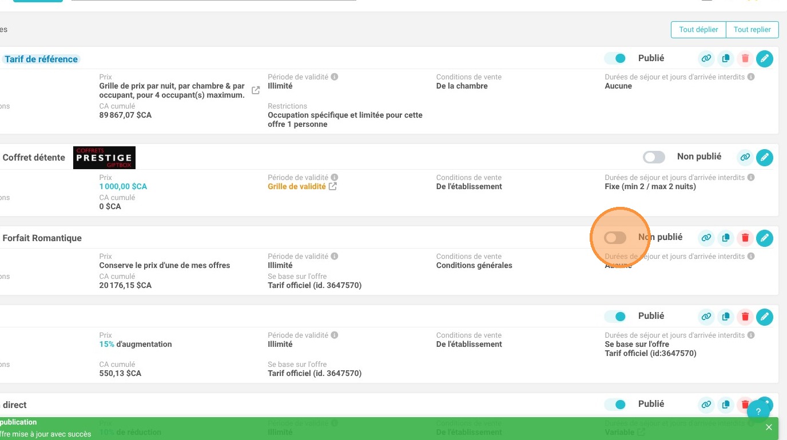This screenshot has width=787, height=440.
Task: Show stay duration info for Coffret détente
Action: (750, 177)
